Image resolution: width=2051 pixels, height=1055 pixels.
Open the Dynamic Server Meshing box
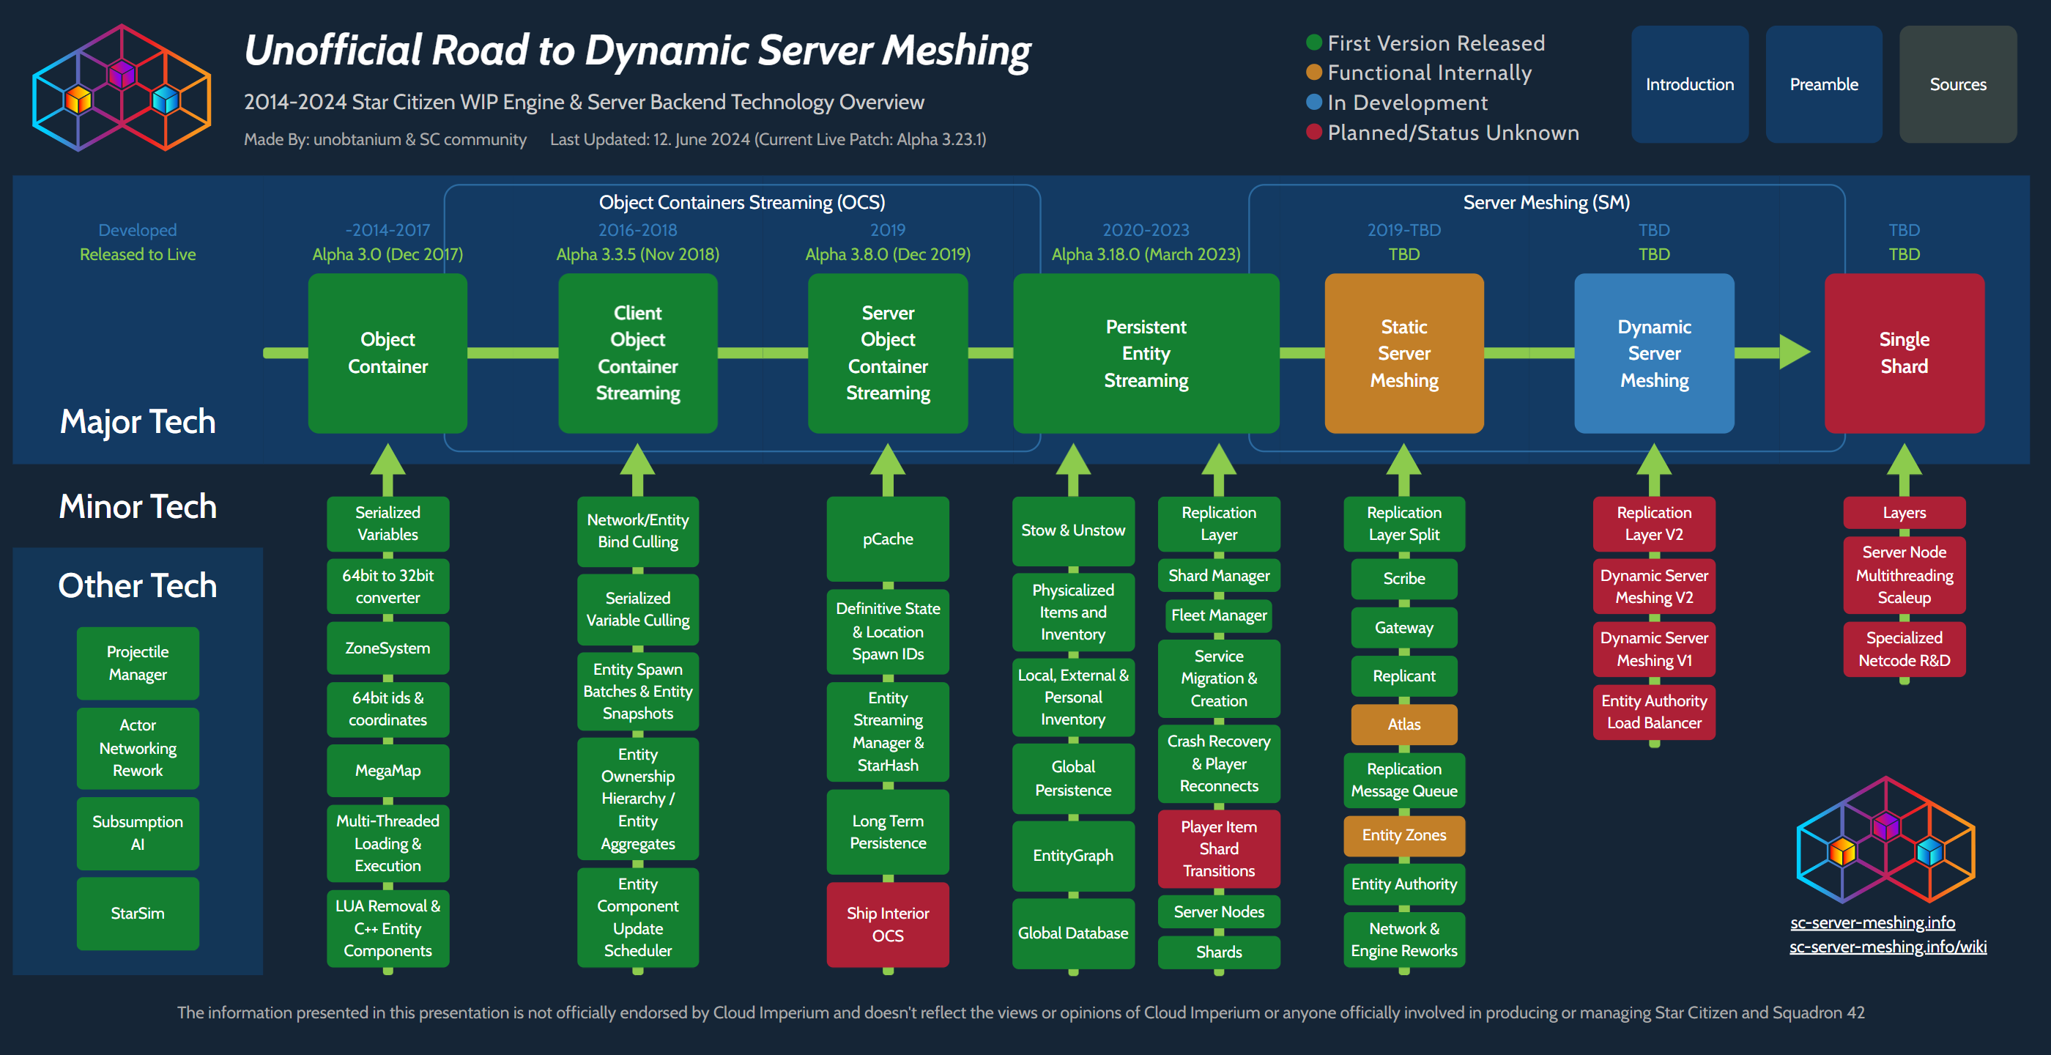click(1654, 352)
